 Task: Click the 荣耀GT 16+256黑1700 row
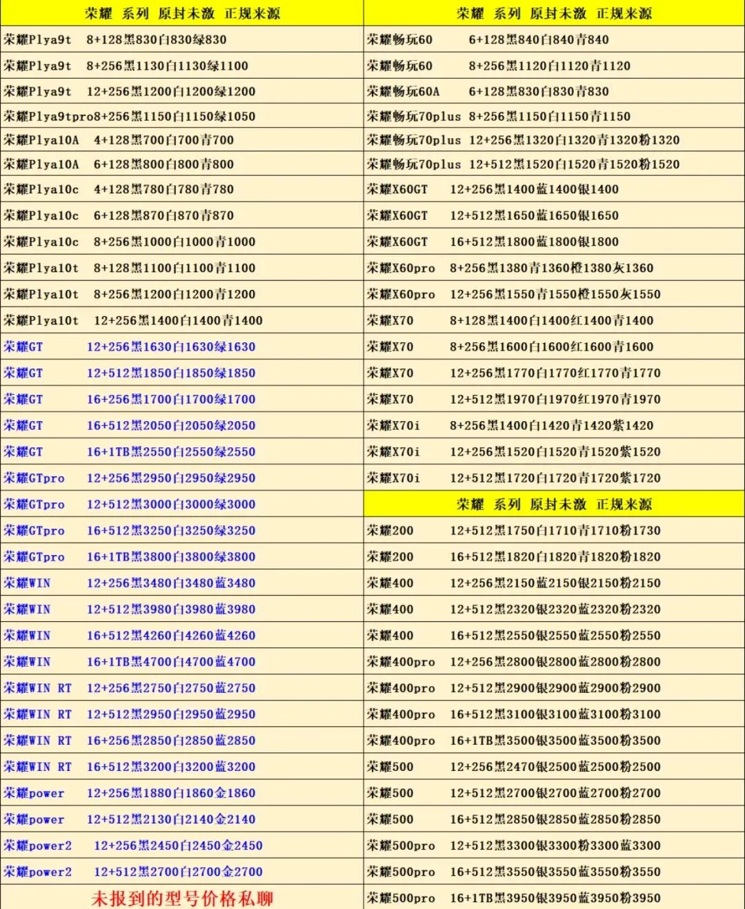(x=182, y=399)
